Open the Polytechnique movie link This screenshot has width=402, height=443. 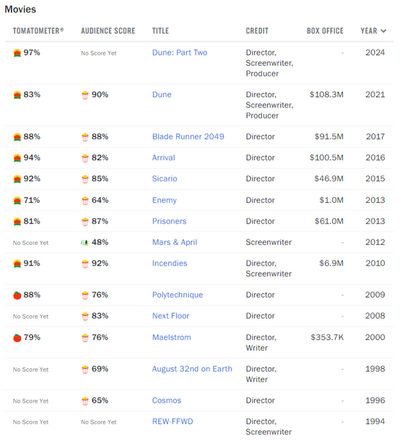[178, 295]
